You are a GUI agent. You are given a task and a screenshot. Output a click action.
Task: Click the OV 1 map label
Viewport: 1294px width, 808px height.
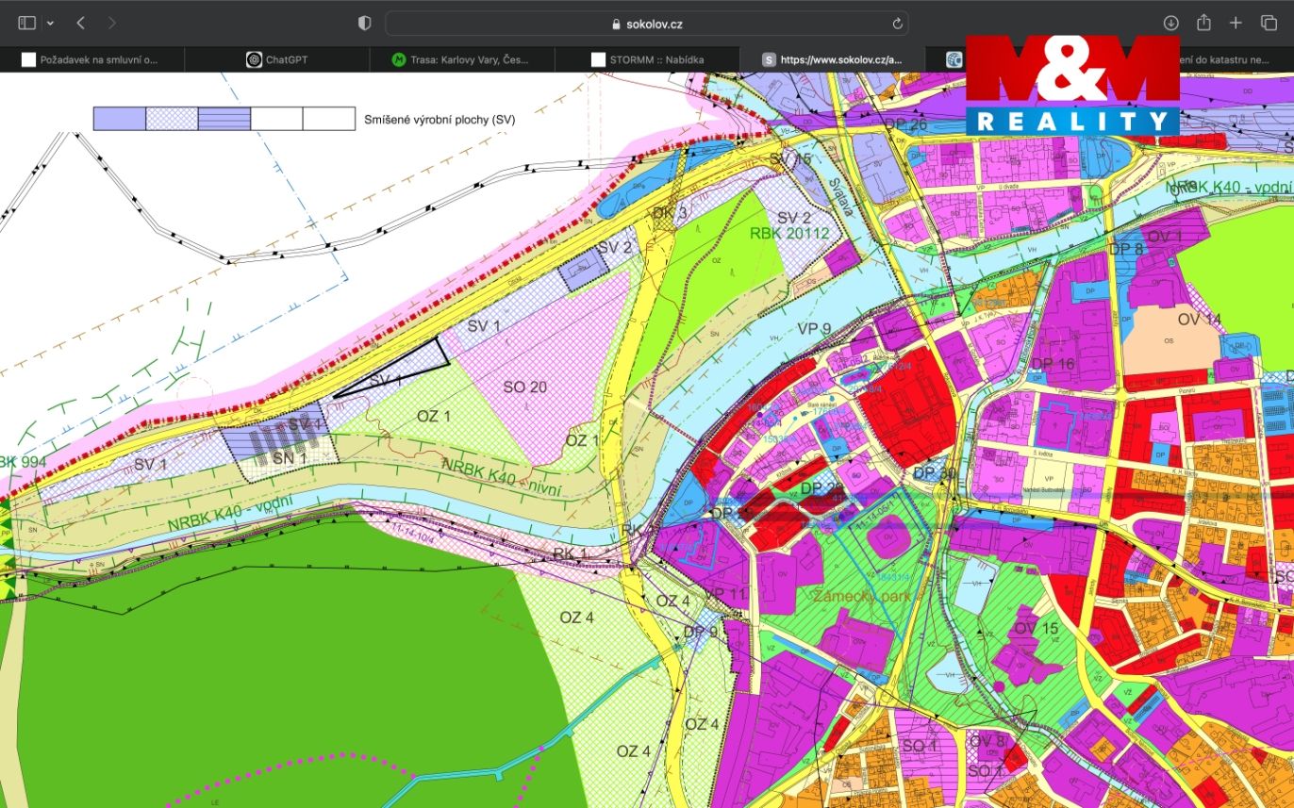click(1166, 236)
